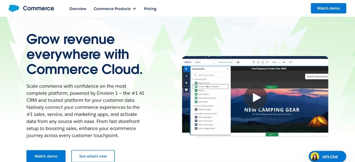Switch to tablet preview icon
This screenshot has height=162, width=355.
pos(258,62)
